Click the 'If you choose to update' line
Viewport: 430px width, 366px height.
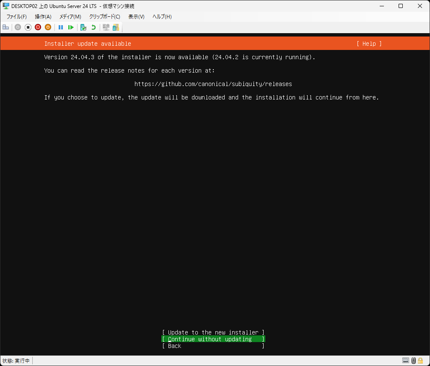211,97
